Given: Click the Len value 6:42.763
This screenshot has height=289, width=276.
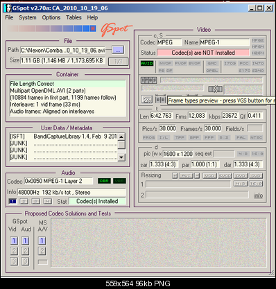Looking at the screenshot, I should point(161,116).
